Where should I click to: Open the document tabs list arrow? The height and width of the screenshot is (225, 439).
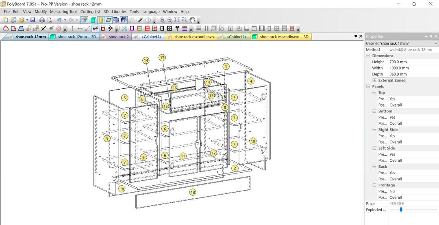click(356, 36)
